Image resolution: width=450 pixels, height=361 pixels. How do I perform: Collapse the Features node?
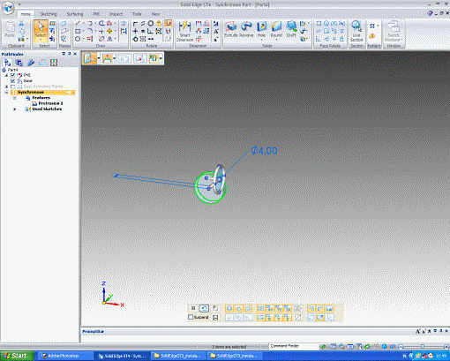14,98
